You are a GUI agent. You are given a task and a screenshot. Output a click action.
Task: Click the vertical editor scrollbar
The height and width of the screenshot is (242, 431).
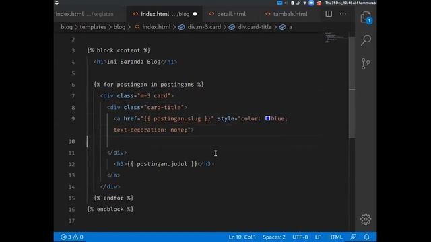coord(352,87)
